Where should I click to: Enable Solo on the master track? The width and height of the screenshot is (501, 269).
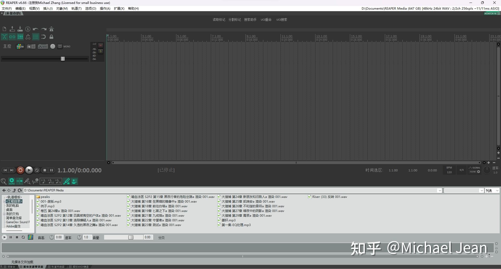click(101, 51)
